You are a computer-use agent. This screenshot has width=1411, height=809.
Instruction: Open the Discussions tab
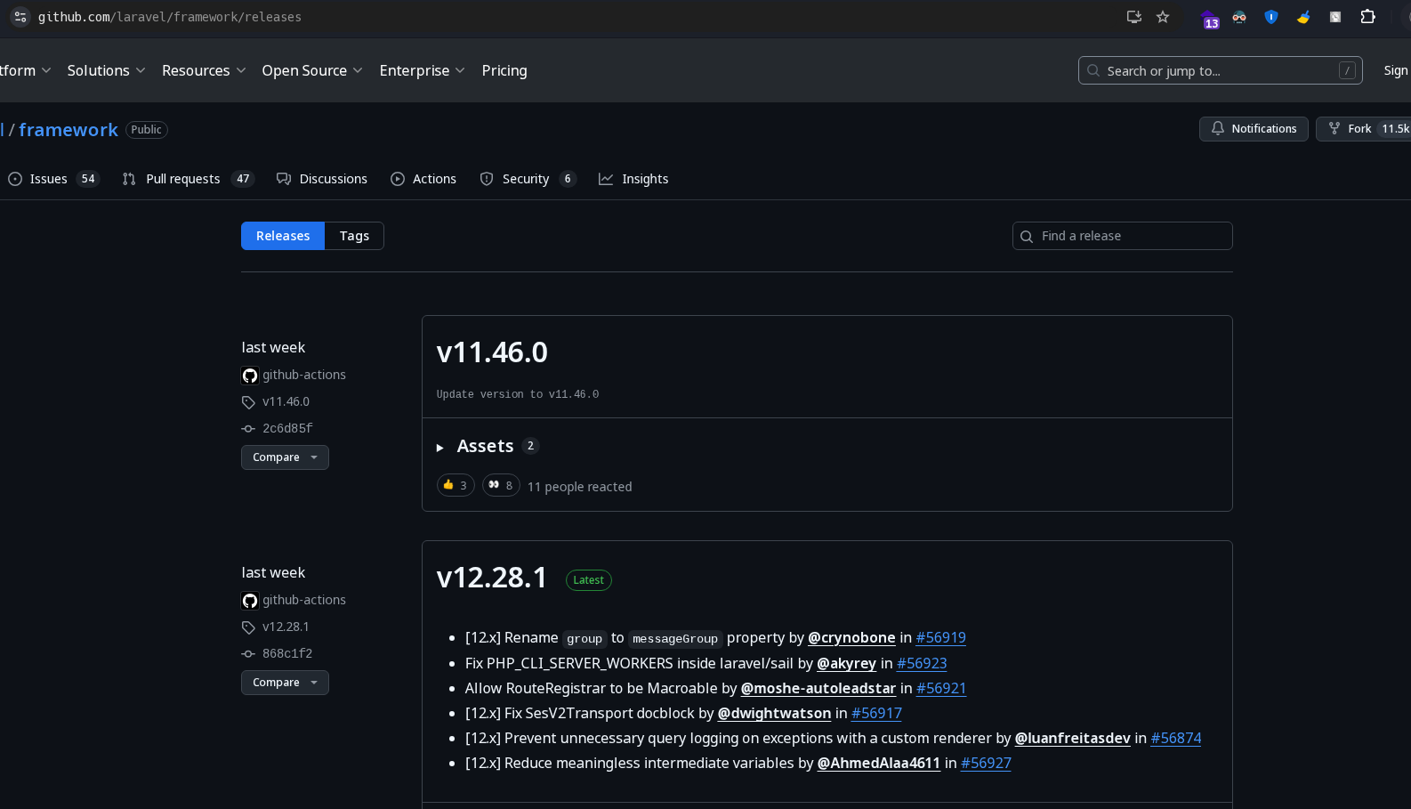point(322,179)
